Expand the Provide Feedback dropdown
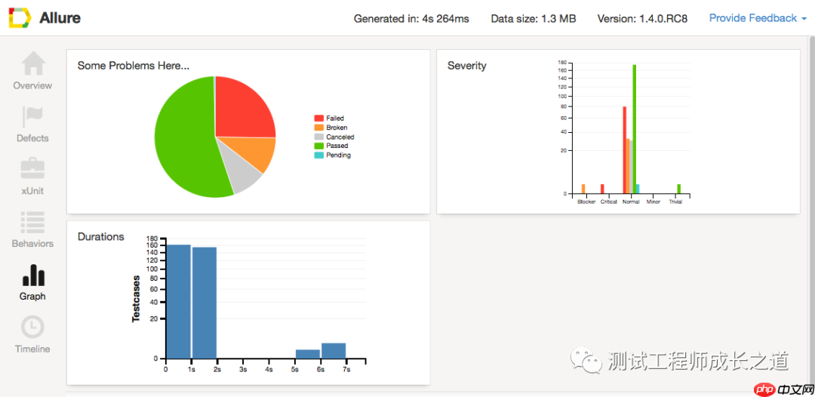Screen dimensions: 815x397 tap(758, 18)
